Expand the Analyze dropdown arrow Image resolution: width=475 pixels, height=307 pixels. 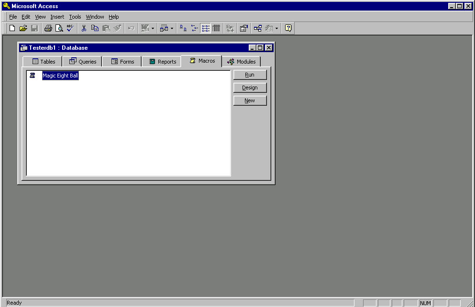172,29
